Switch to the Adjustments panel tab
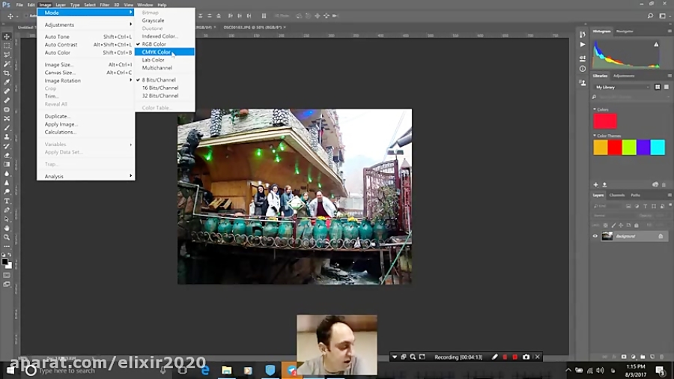Screen dimensions: 674x379 click(624, 76)
